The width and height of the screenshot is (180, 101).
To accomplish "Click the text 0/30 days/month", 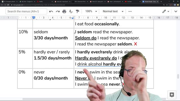I will [x=51, y=78].
